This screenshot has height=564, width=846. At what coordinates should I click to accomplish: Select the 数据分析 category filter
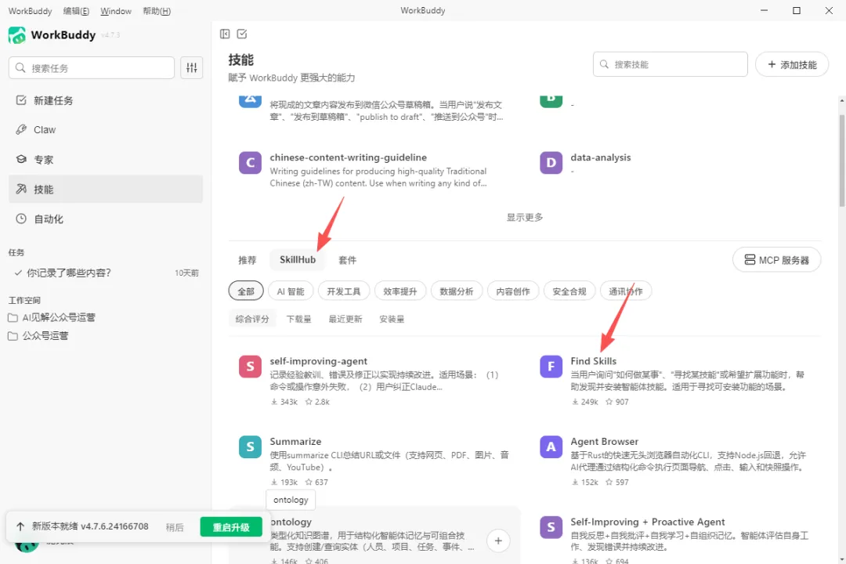click(457, 291)
